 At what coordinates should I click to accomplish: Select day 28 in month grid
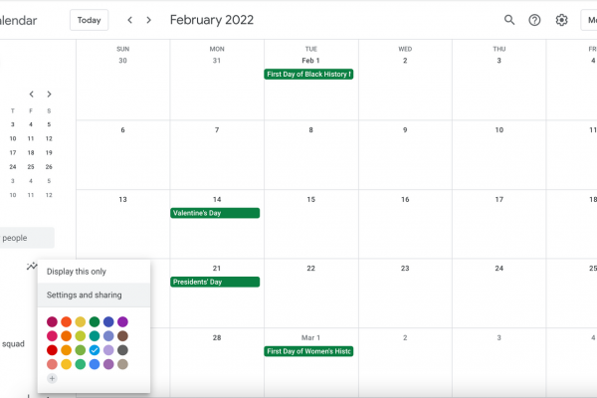[x=217, y=338]
